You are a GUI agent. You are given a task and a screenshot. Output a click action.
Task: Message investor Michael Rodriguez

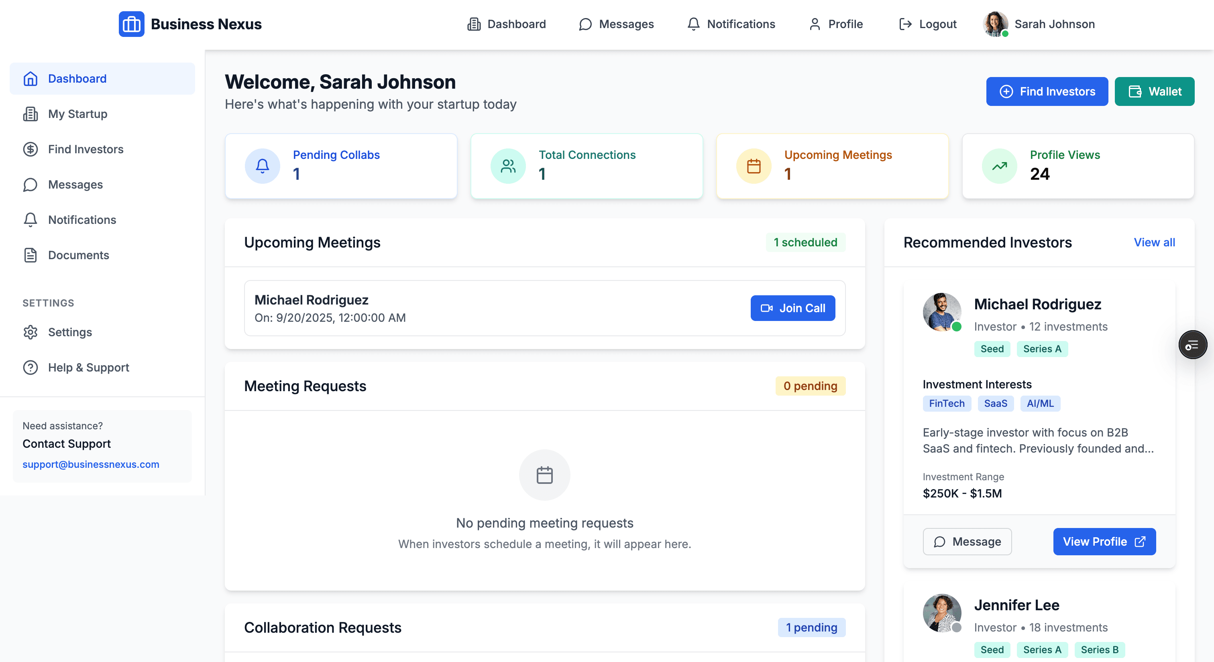[x=967, y=542]
